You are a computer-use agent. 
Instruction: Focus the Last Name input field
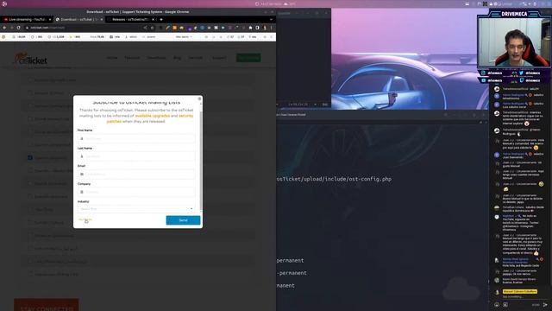(136, 156)
